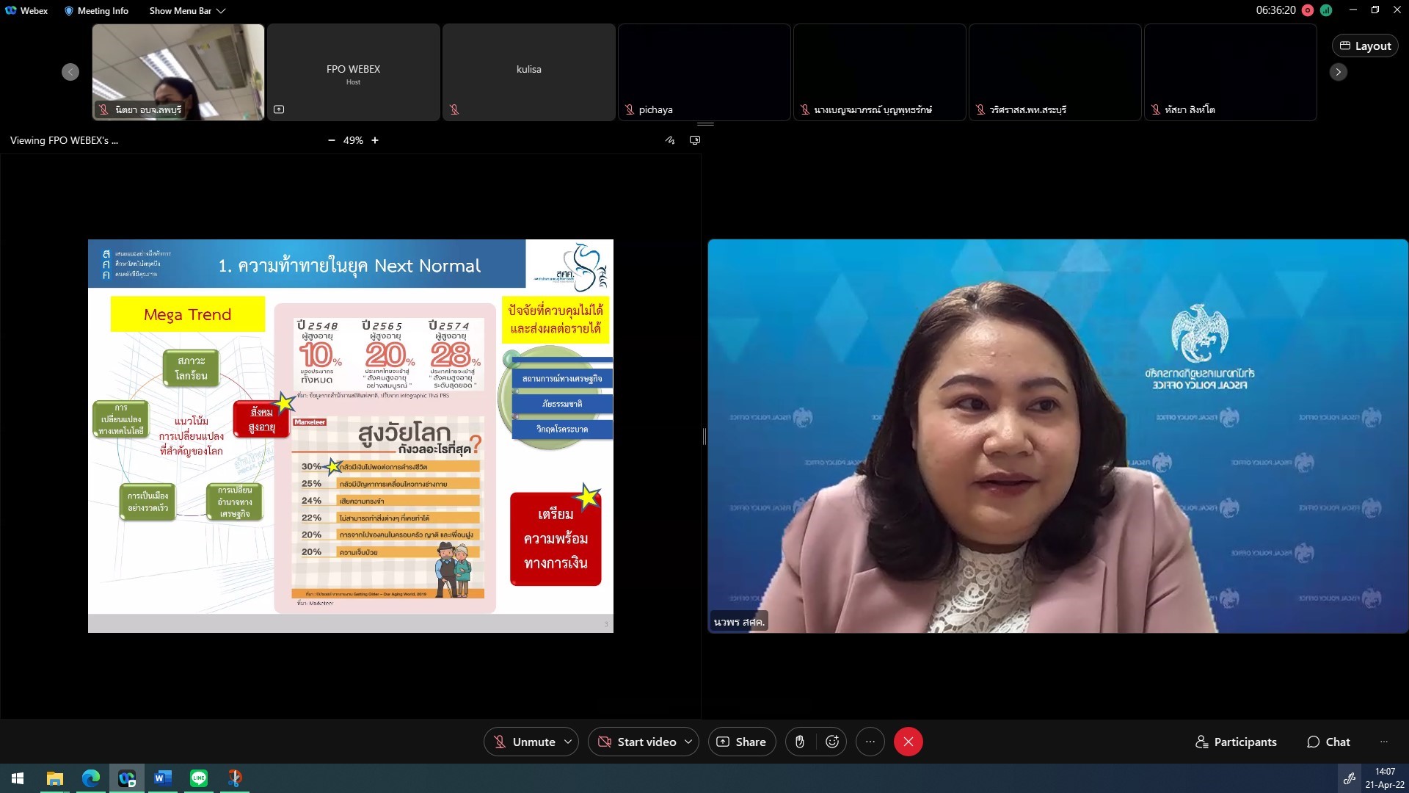1409x793 pixels.
Task: Open the Chat panel
Action: pos(1328,742)
